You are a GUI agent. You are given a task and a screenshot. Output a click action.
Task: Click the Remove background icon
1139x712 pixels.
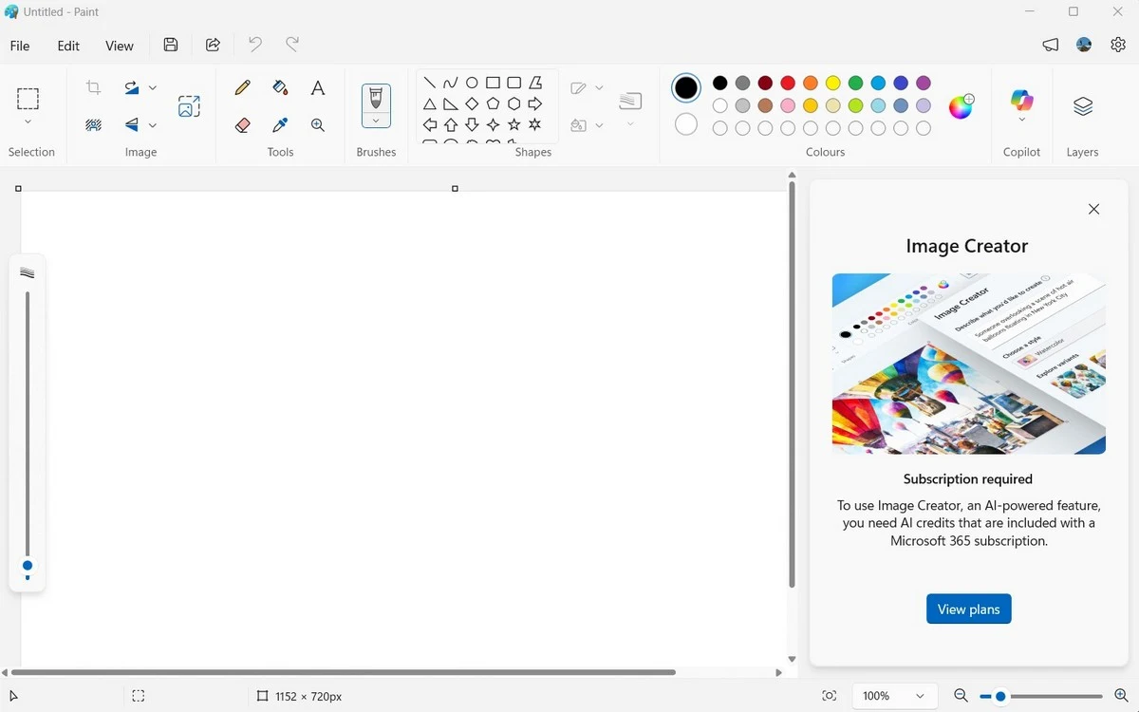(x=93, y=125)
